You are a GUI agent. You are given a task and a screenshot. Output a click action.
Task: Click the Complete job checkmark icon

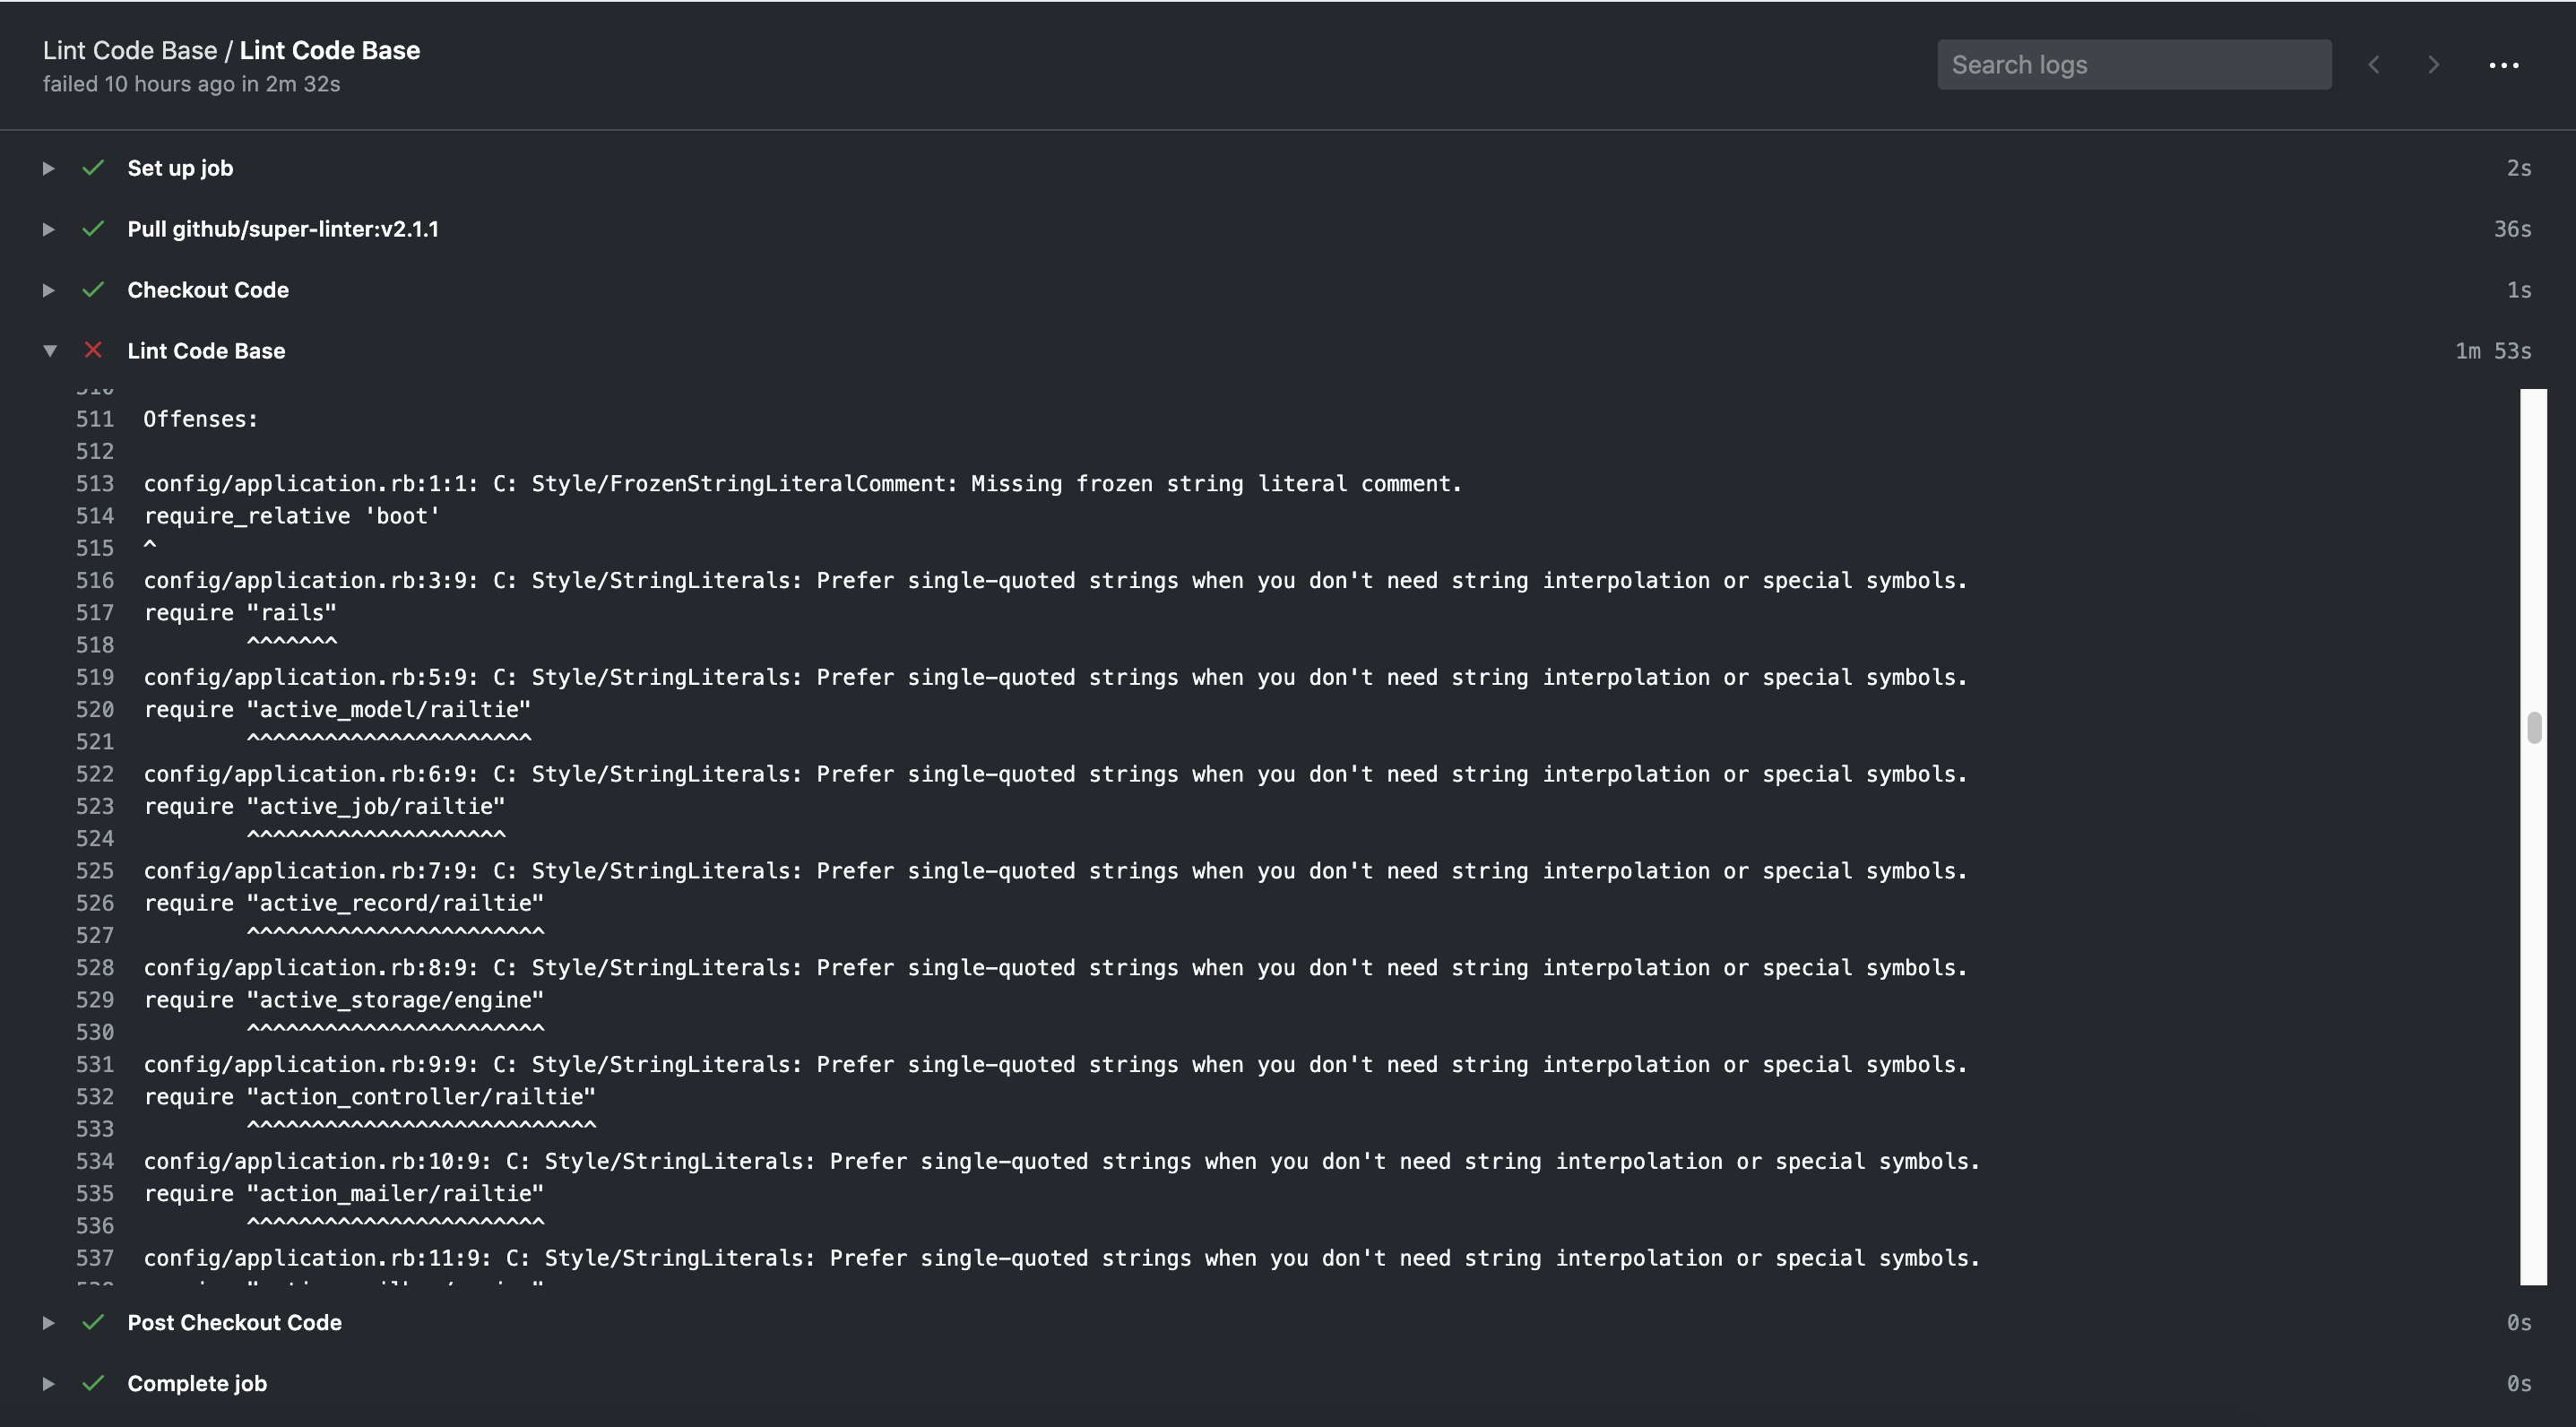point(93,1383)
